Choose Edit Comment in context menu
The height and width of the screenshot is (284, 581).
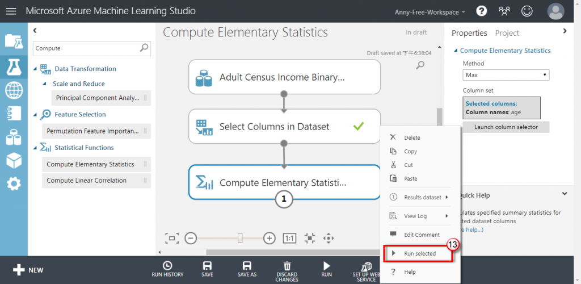420,235
